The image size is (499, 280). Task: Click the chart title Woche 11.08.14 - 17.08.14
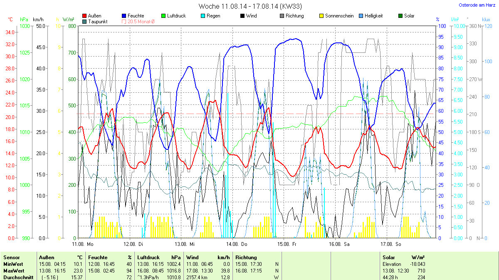250,6
